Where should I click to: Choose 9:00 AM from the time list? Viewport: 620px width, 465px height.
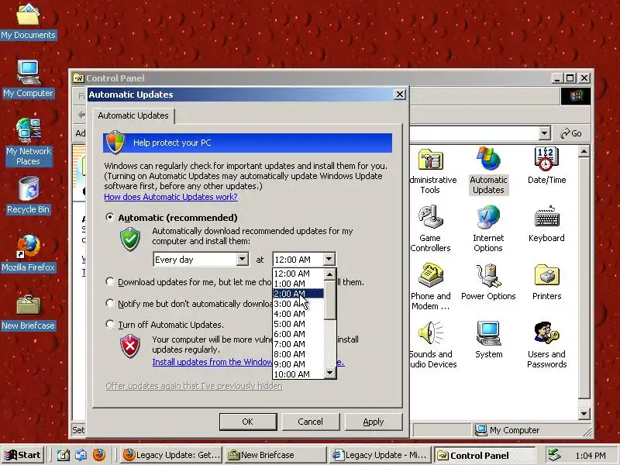298,364
